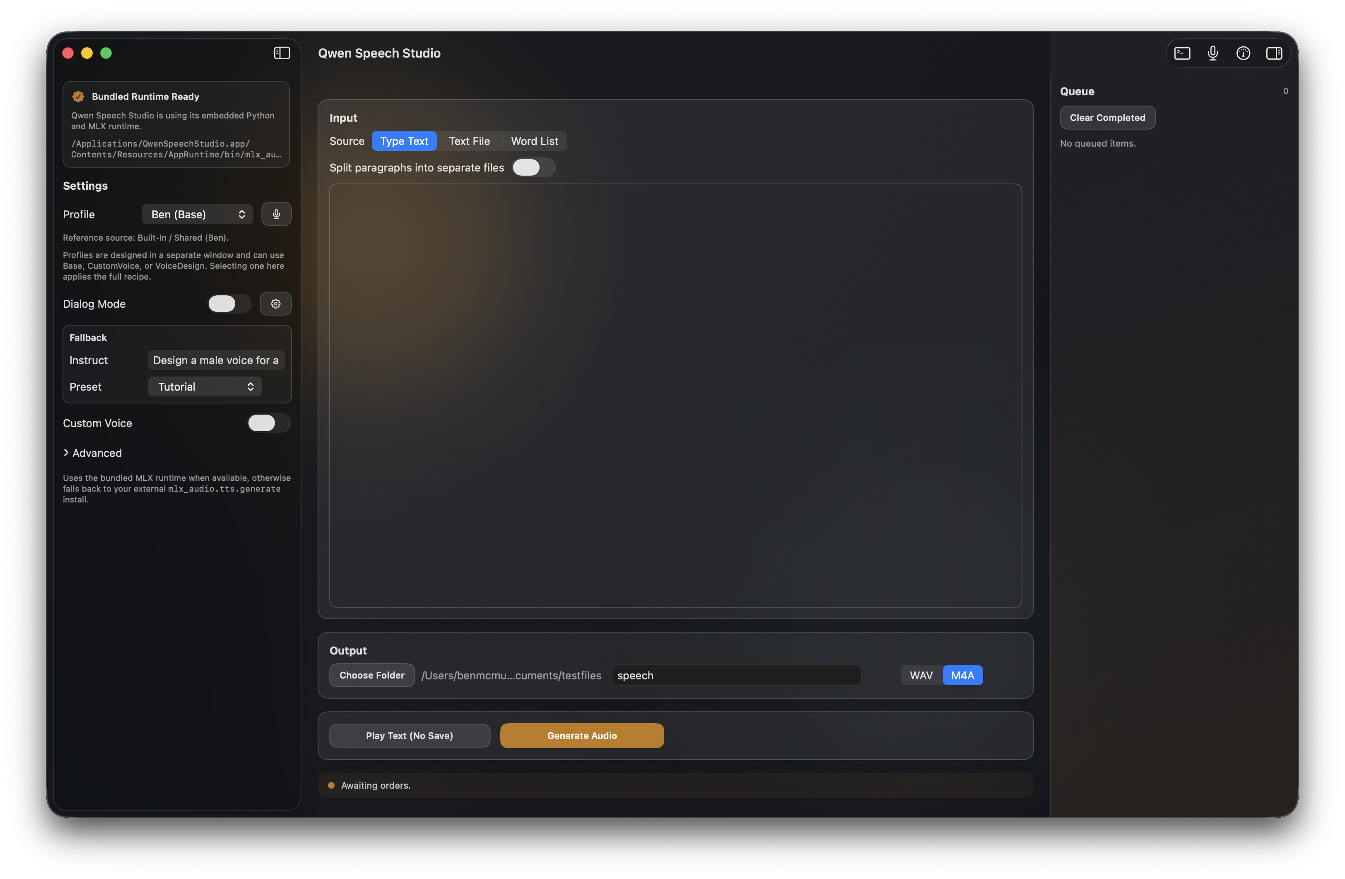Toggle the left sidebar panel icon
Image resolution: width=1345 pixels, height=879 pixels.
click(x=282, y=53)
